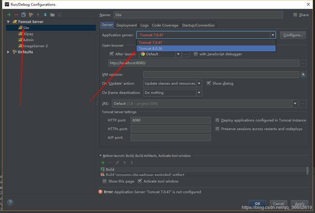This screenshot has height=213, width=315.
Task: Enable Deploy applications configured in Tomcat instance
Action: (x=217, y=120)
